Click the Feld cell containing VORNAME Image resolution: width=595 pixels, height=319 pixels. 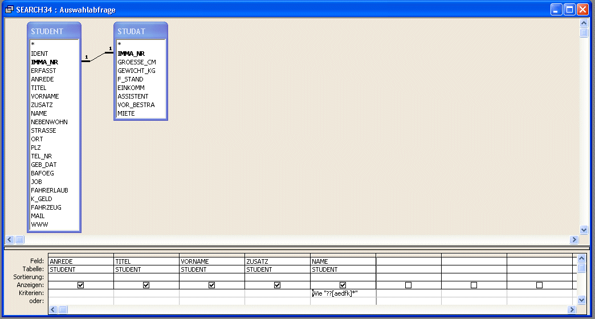[212, 261]
